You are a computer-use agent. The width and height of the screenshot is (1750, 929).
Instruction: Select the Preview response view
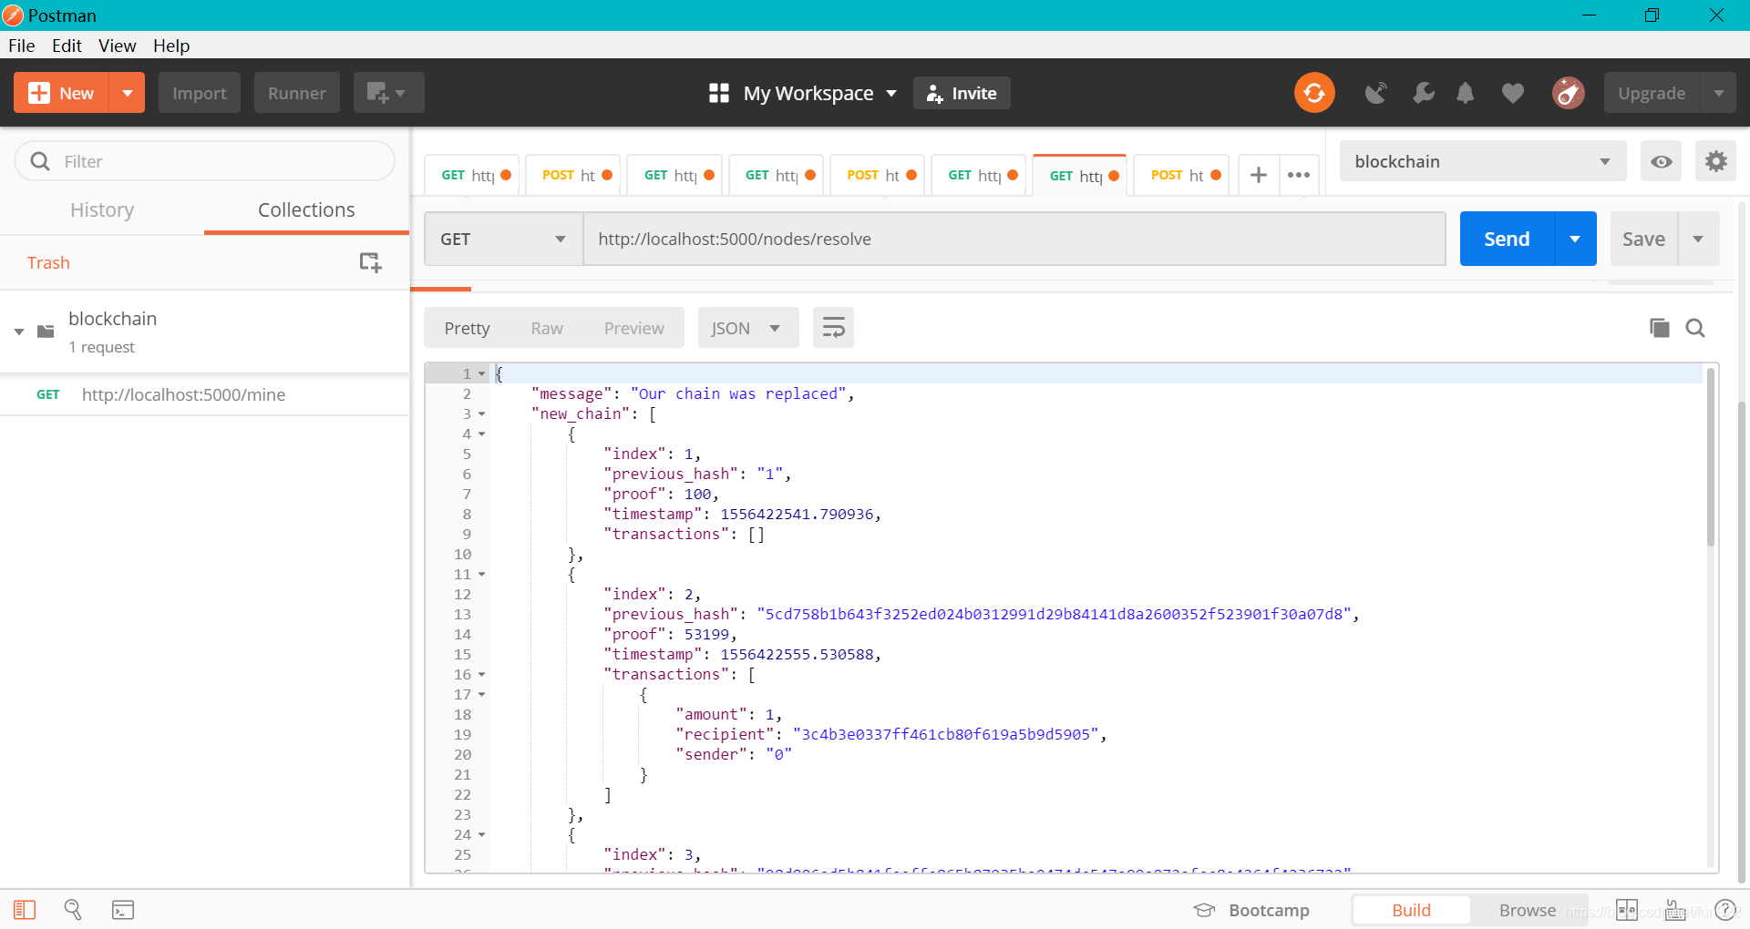[633, 328]
